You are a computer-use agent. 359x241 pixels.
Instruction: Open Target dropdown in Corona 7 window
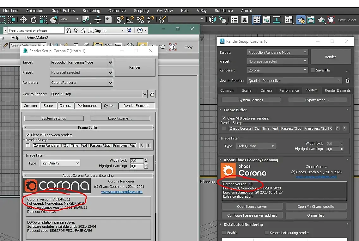coord(82,62)
